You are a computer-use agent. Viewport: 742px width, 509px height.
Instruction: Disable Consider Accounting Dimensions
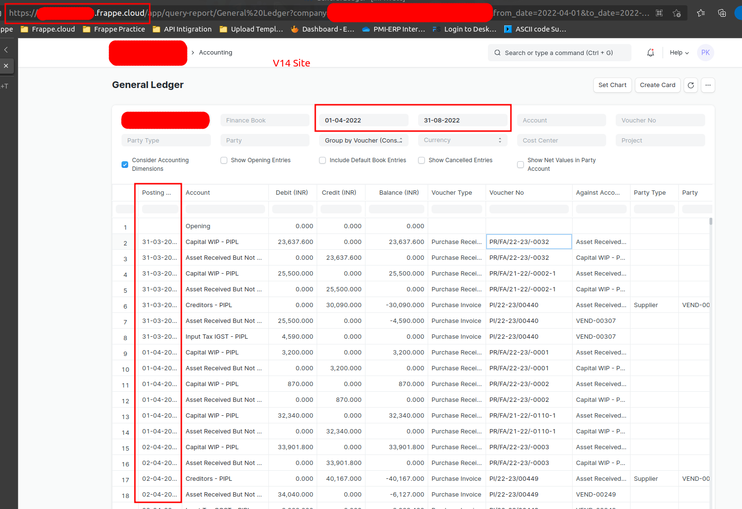(124, 164)
